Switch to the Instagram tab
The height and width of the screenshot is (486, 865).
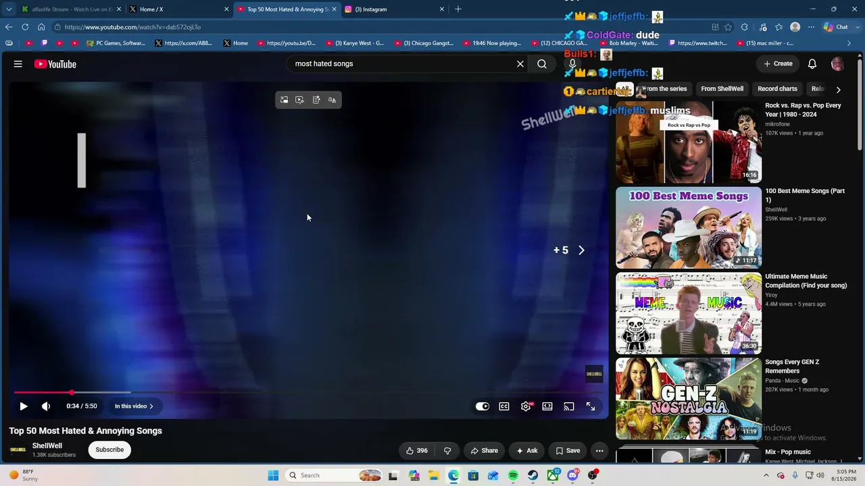[x=393, y=9]
